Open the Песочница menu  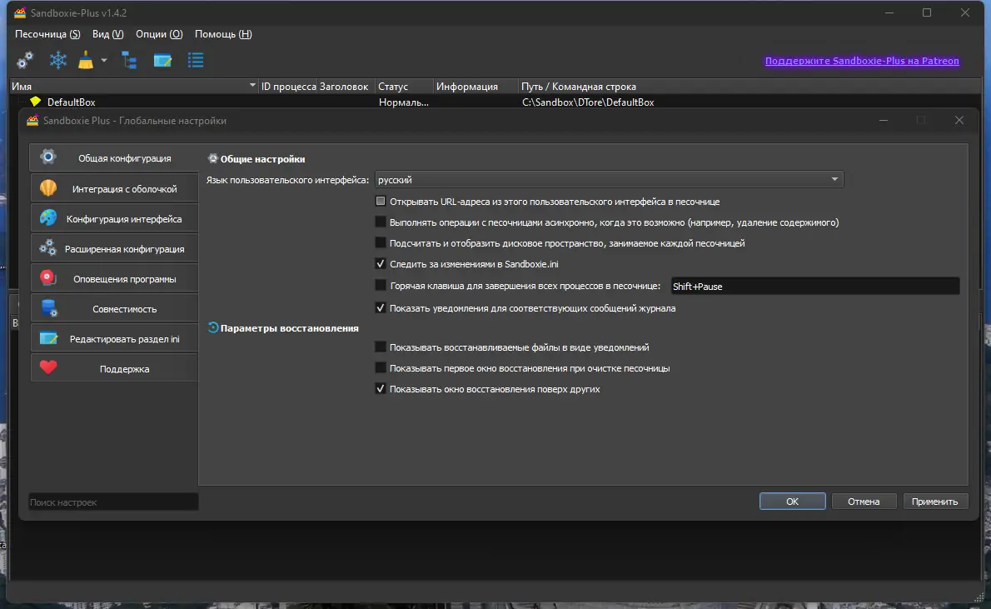point(47,34)
